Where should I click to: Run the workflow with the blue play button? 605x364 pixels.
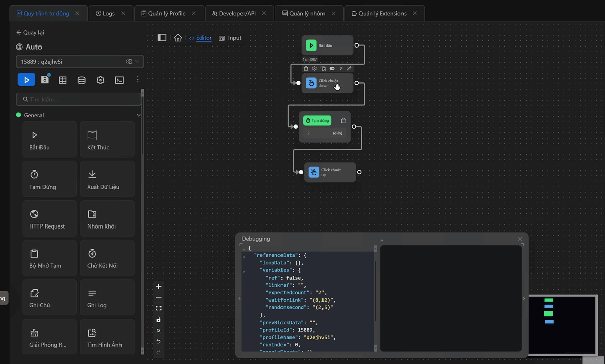point(26,80)
